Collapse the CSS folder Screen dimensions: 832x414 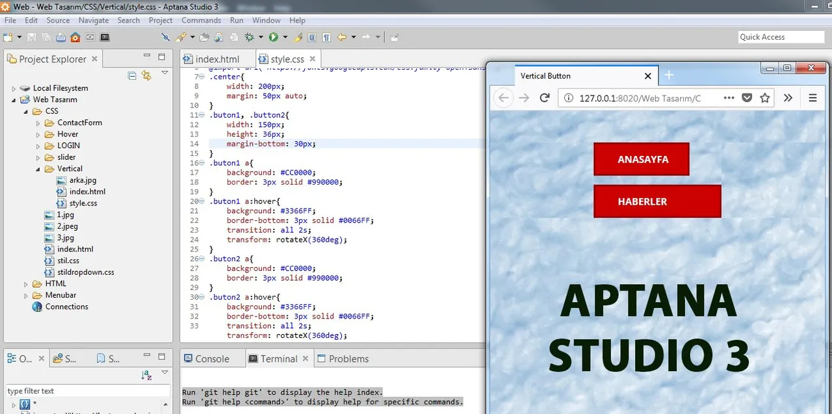[25, 111]
